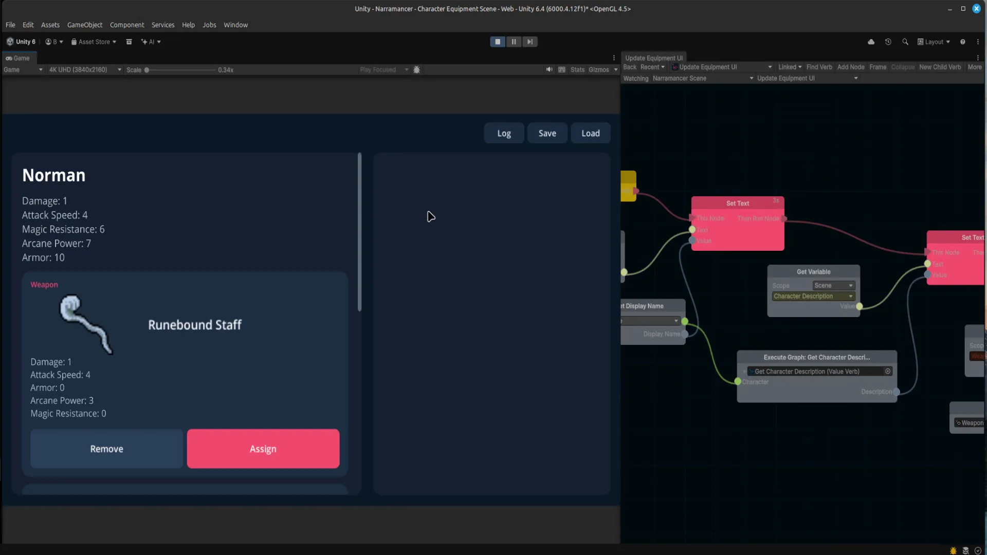Step one frame forward

pyautogui.click(x=530, y=42)
